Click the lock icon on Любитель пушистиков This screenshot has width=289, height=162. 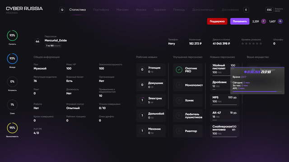click(179, 116)
